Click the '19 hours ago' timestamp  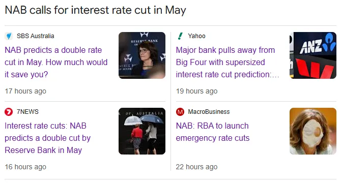[x=197, y=91]
